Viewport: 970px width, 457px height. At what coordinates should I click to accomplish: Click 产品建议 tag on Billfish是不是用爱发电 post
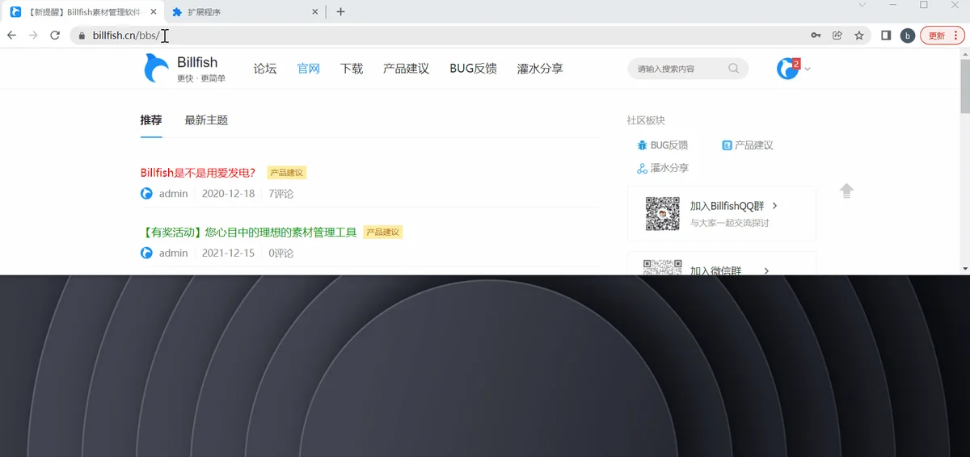pyautogui.click(x=287, y=173)
